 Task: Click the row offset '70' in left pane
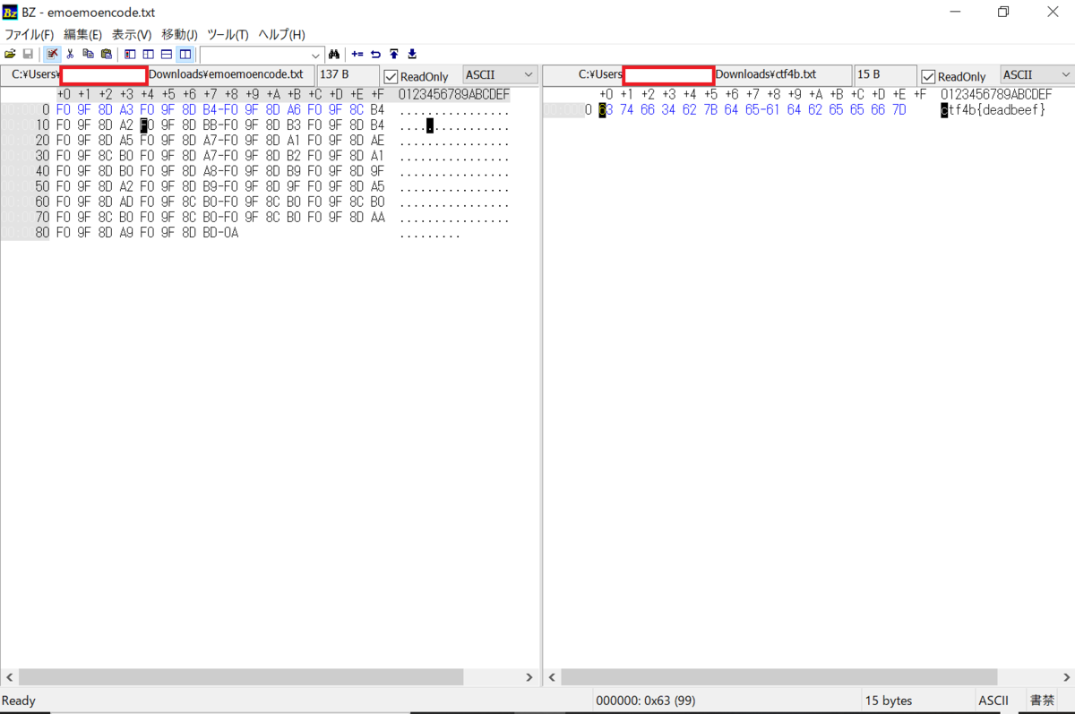42,218
